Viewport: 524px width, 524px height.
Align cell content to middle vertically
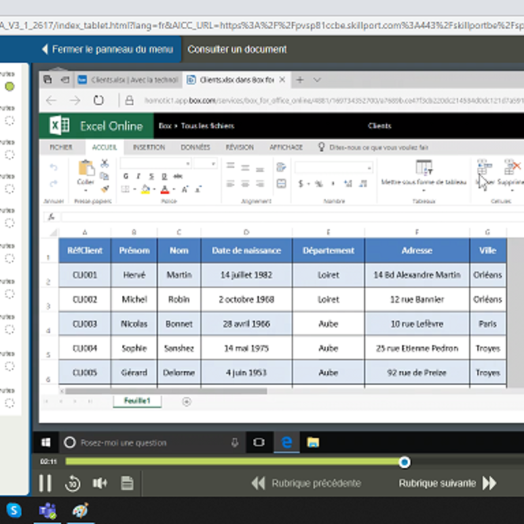(245, 168)
